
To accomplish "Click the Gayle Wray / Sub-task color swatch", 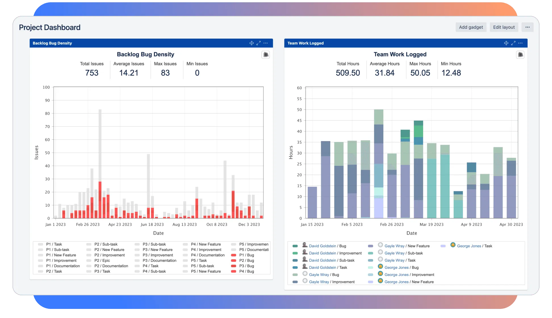I will click(371, 253).
